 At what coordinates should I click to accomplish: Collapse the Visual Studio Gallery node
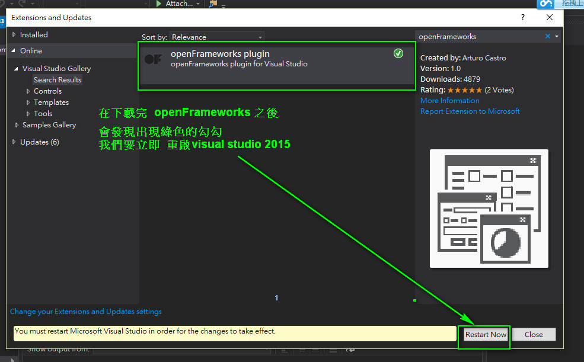(x=16, y=68)
